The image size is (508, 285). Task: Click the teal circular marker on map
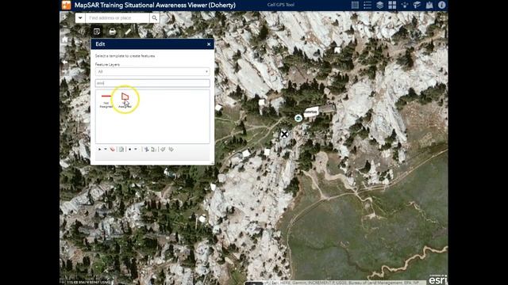pyautogui.click(x=298, y=118)
